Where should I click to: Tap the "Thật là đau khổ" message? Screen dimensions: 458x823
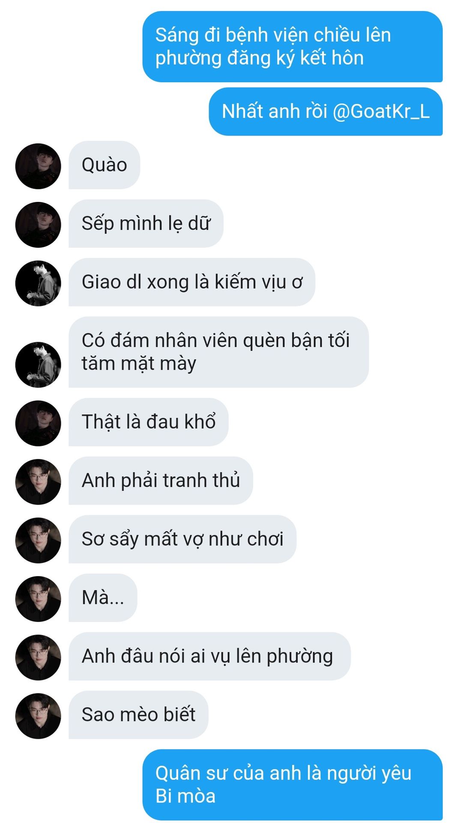149,422
